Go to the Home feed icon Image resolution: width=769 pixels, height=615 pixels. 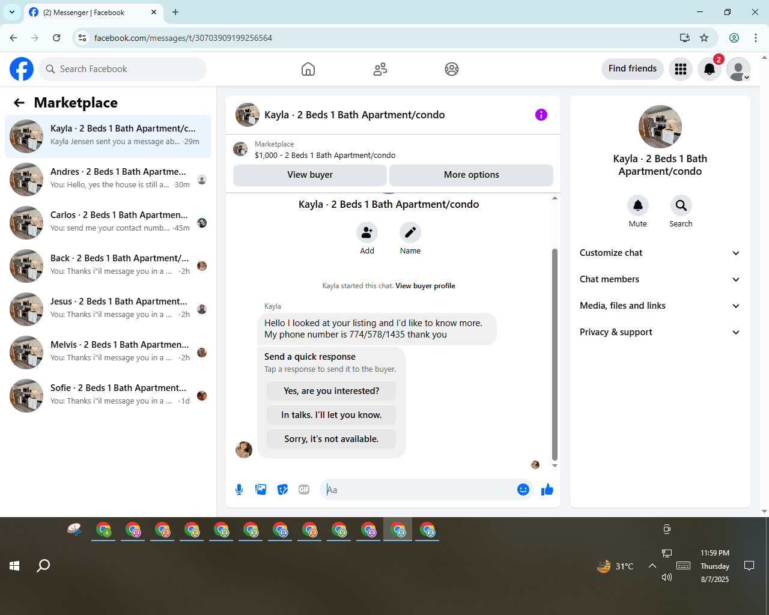(308, 69)
